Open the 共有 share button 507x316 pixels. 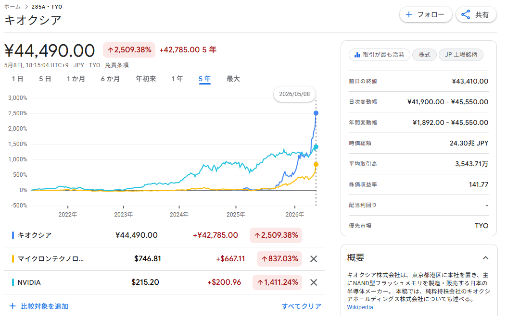476,14
